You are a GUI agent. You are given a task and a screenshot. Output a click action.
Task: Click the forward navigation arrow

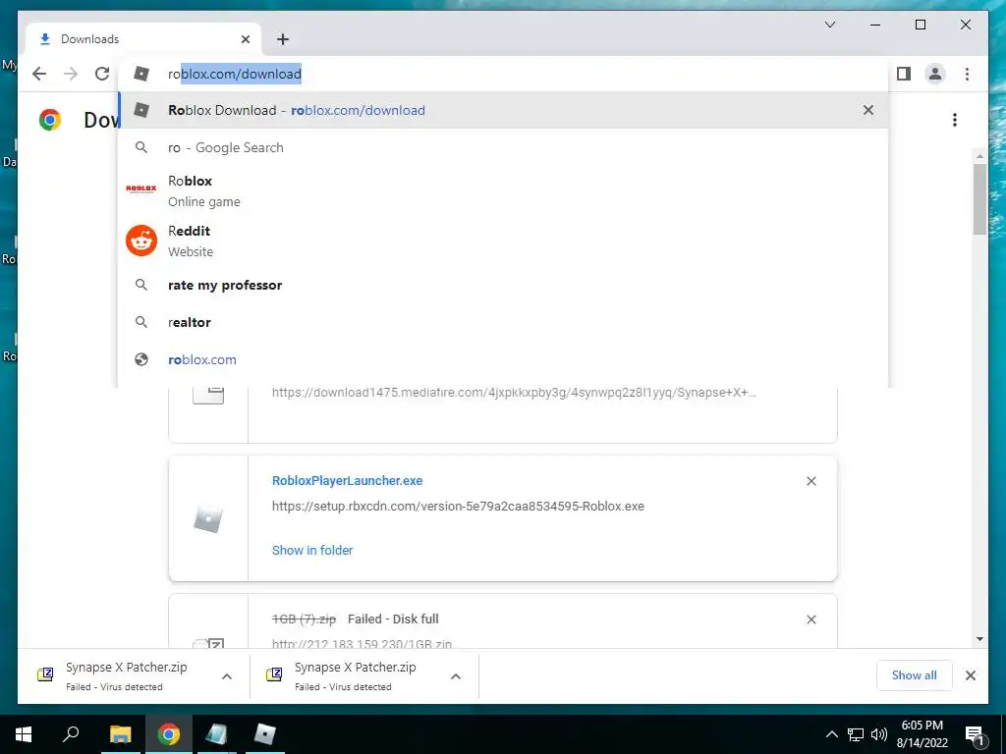coord(71,74)
